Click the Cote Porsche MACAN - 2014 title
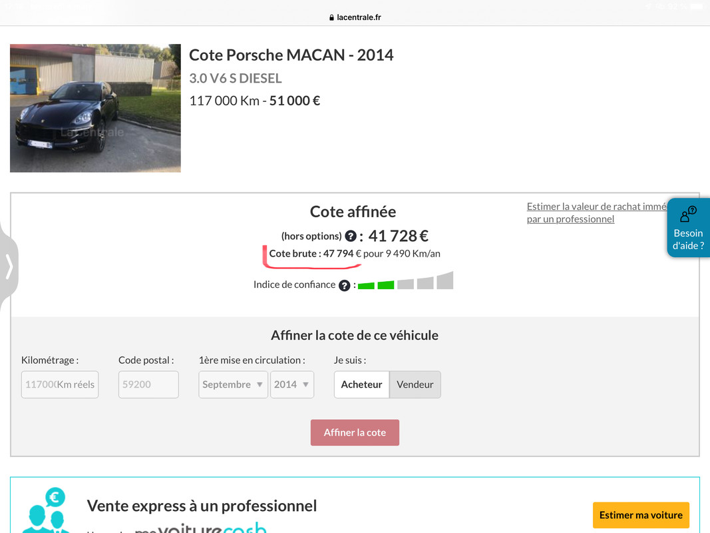 (291, 55)
